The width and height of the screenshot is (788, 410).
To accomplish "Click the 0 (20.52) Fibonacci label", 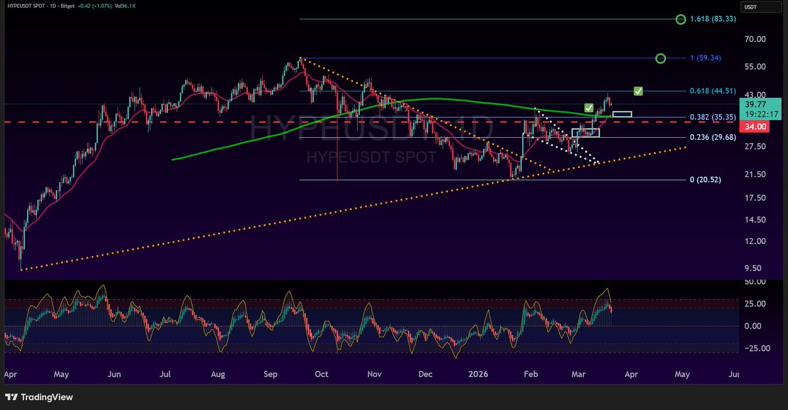I will click(705, 180).
